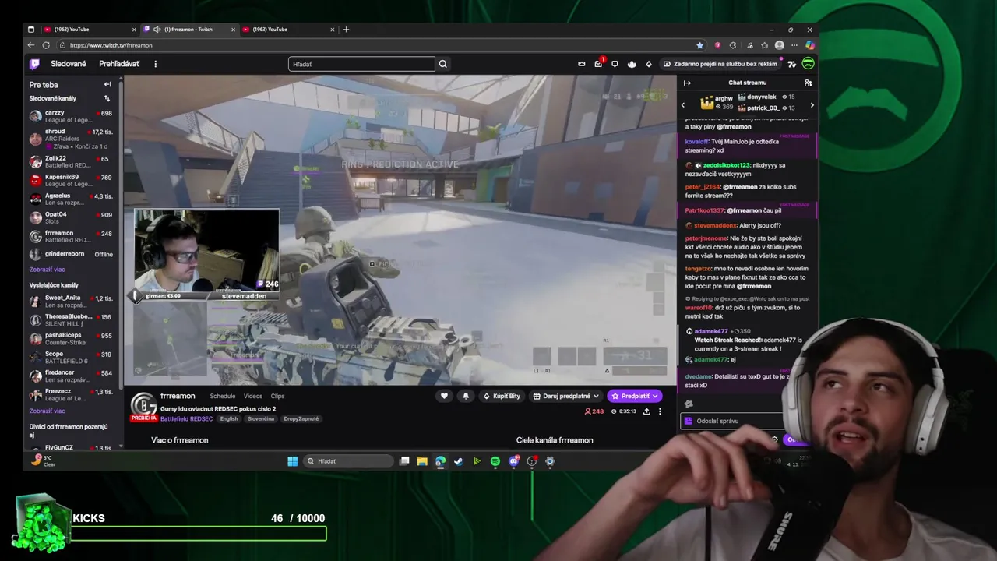Viewport: 997px width, 561px height.
Task: Open File Explorer from the taskbar
Action: 422,461
